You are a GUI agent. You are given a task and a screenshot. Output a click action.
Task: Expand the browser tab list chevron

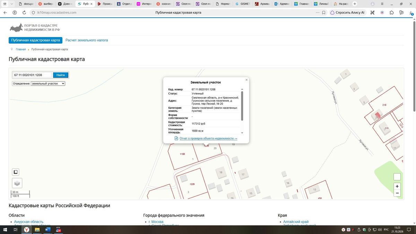tap(12, 4)
